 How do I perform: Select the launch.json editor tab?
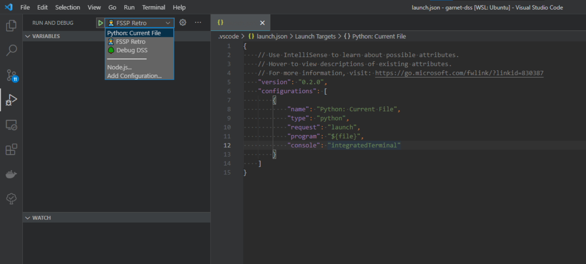pos(235,22)
